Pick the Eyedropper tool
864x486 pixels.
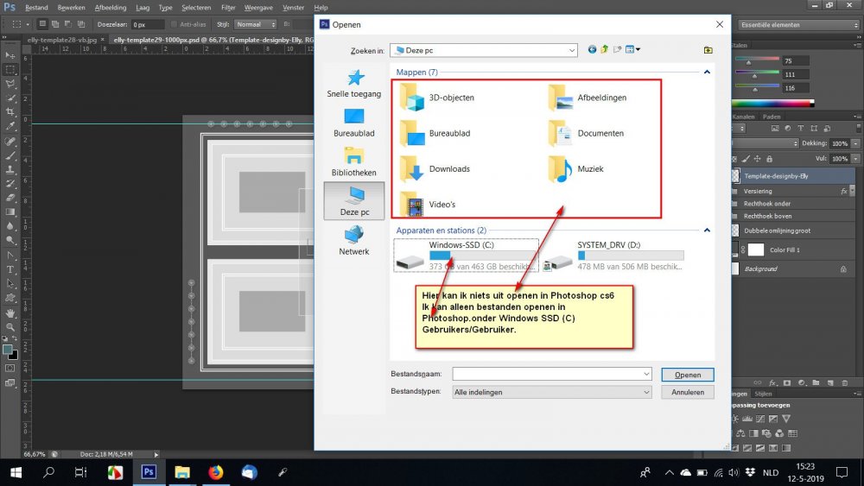tap(11, 127)
